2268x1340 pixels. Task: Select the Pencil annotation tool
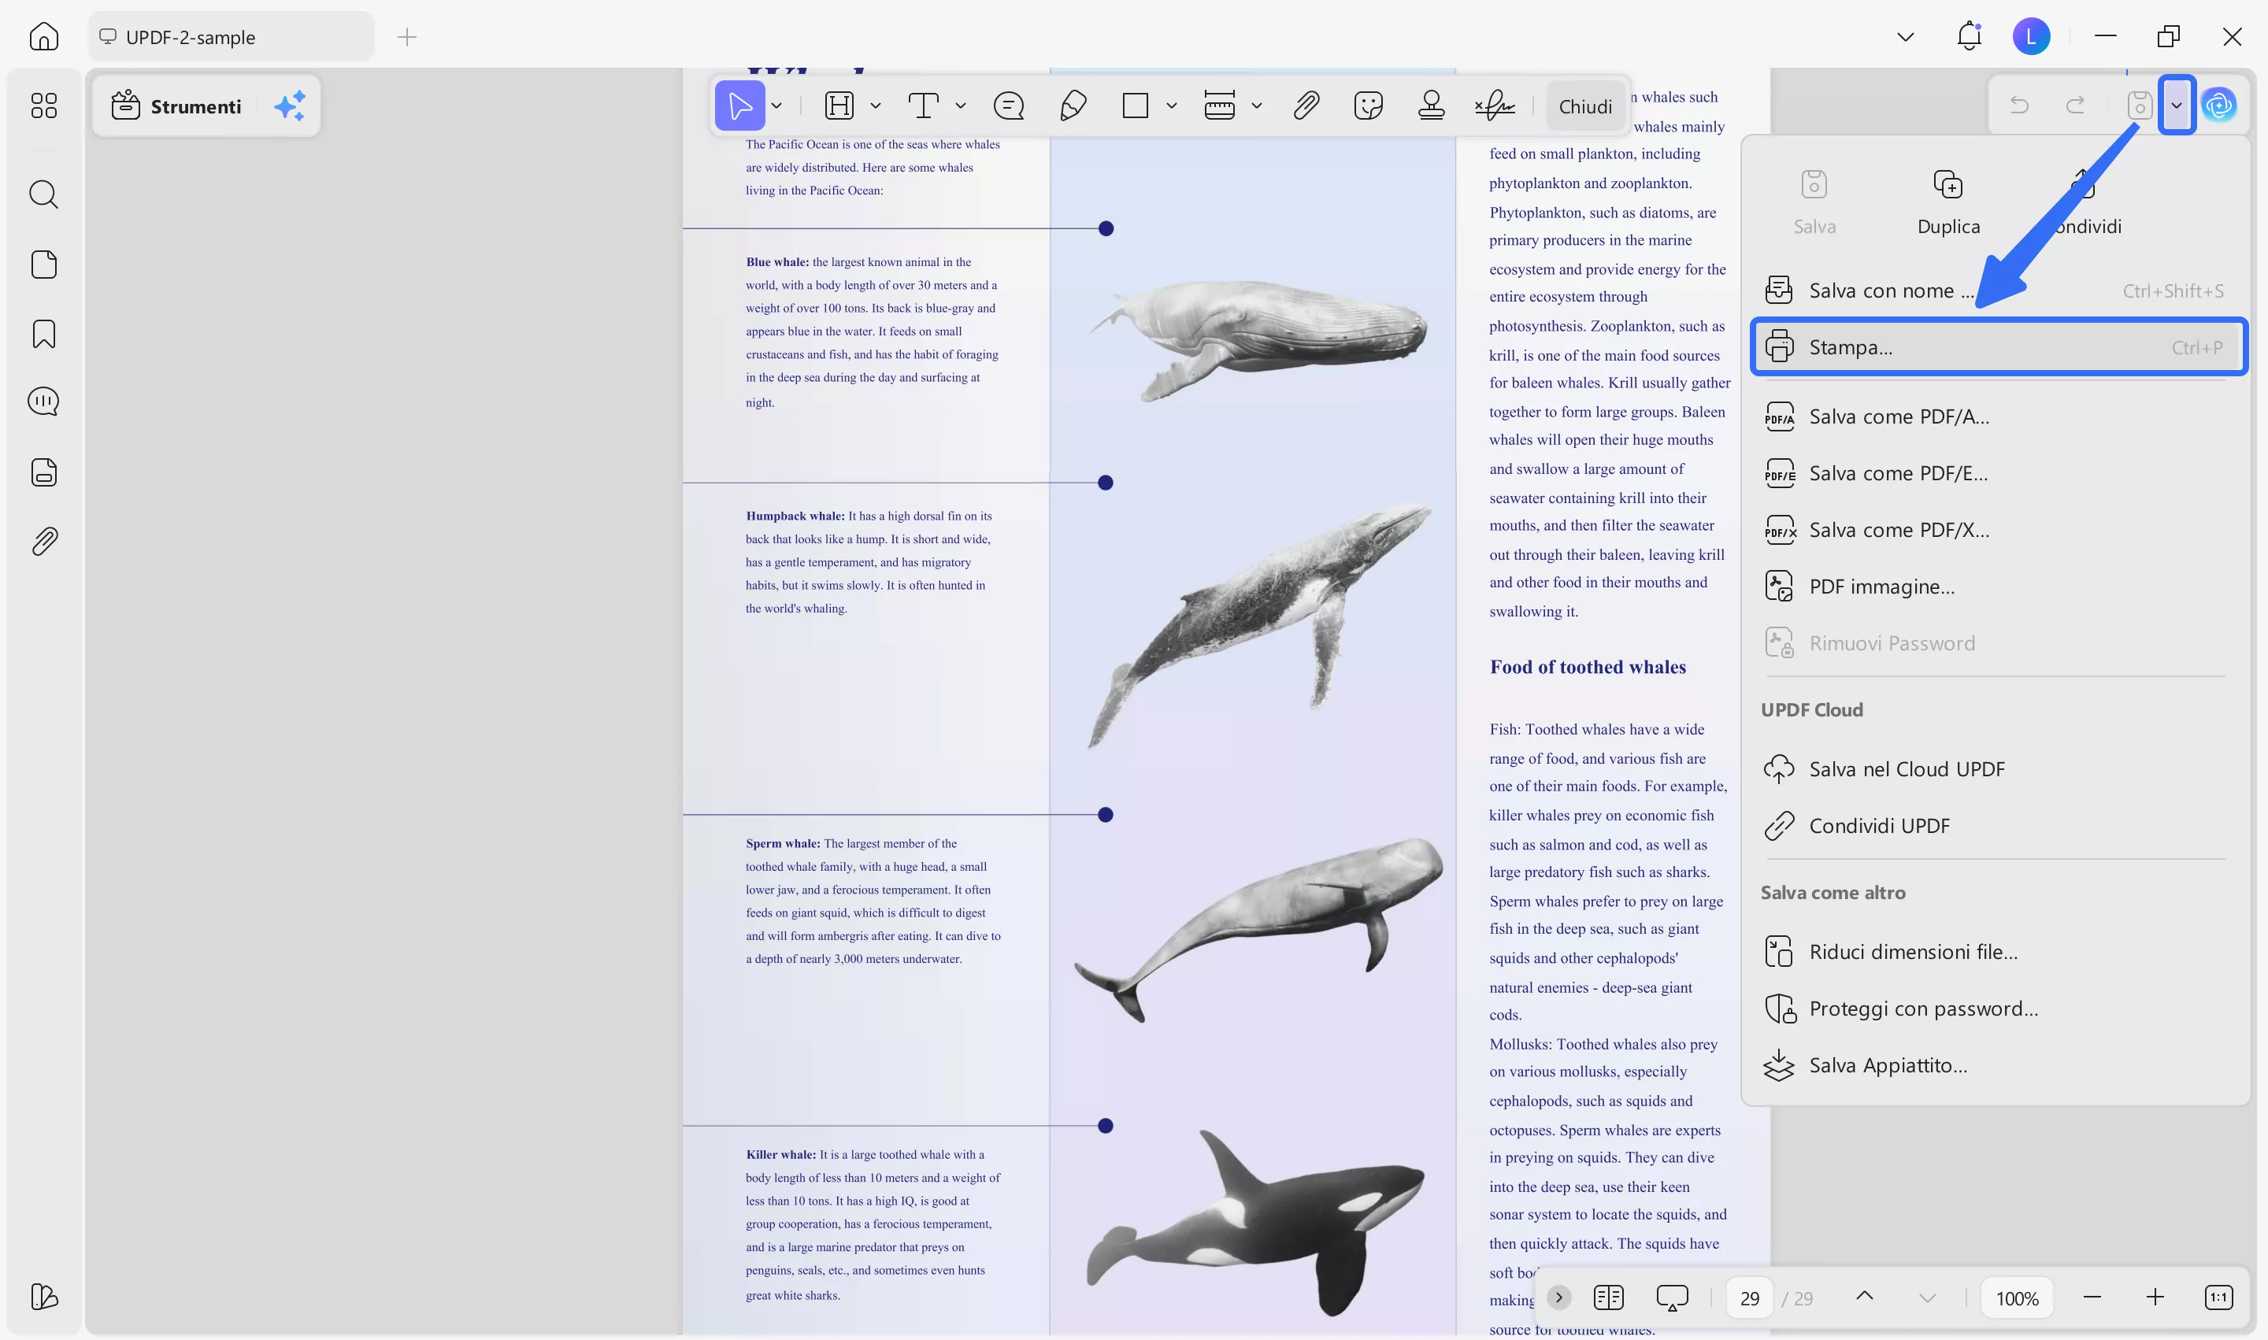[1073, 105]
